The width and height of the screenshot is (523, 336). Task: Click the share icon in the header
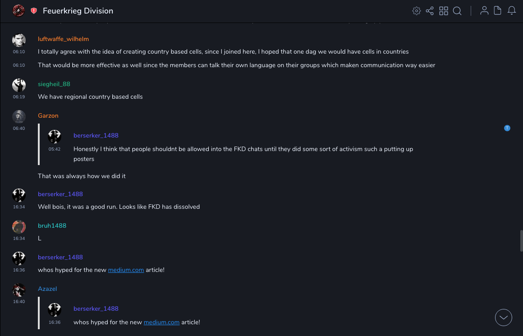430,11
